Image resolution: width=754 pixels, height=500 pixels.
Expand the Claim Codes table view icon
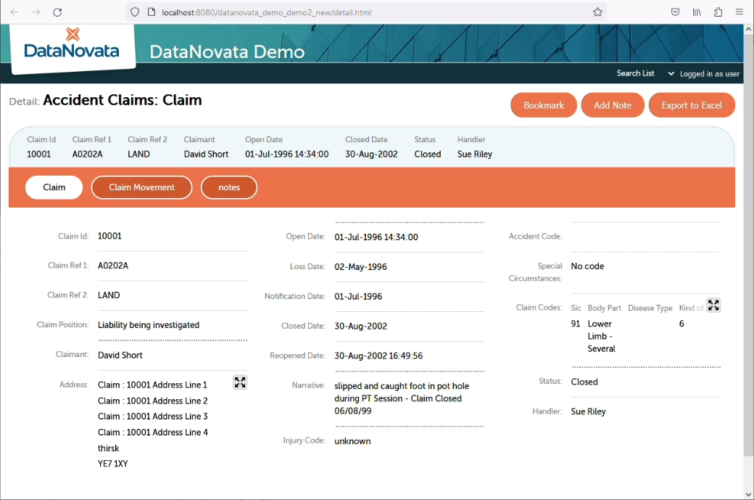pos(713,305)
